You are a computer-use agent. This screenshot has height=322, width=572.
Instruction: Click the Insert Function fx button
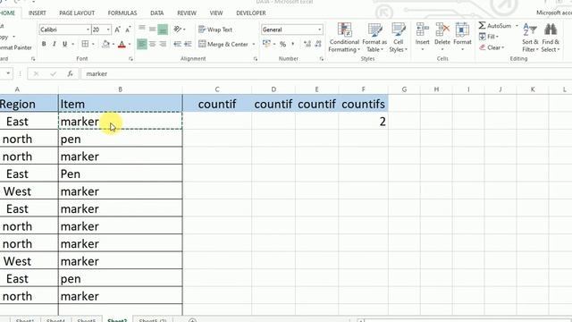point(70,73)
